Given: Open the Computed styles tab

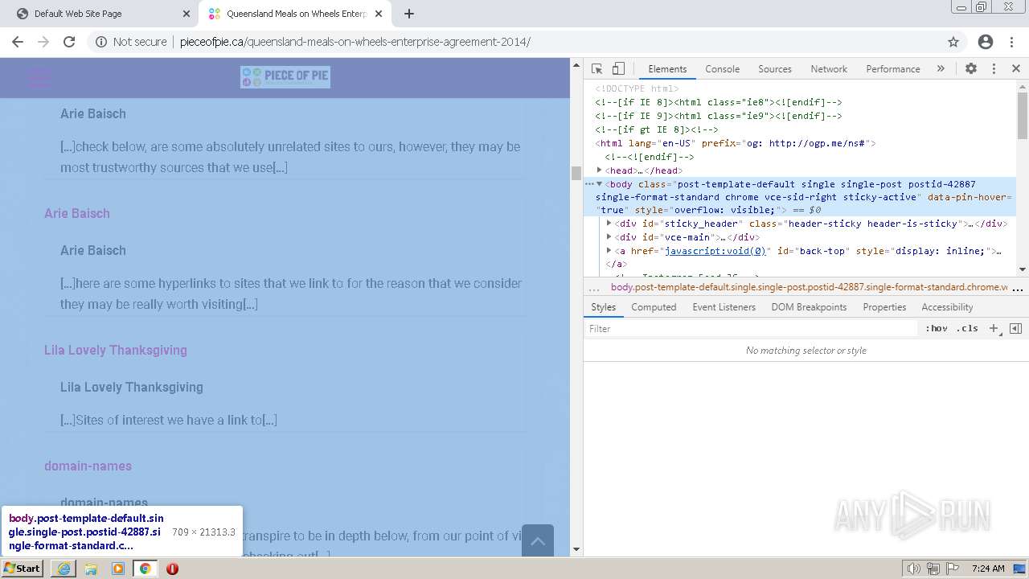Looking at the screenshot, I should [654, 307].
